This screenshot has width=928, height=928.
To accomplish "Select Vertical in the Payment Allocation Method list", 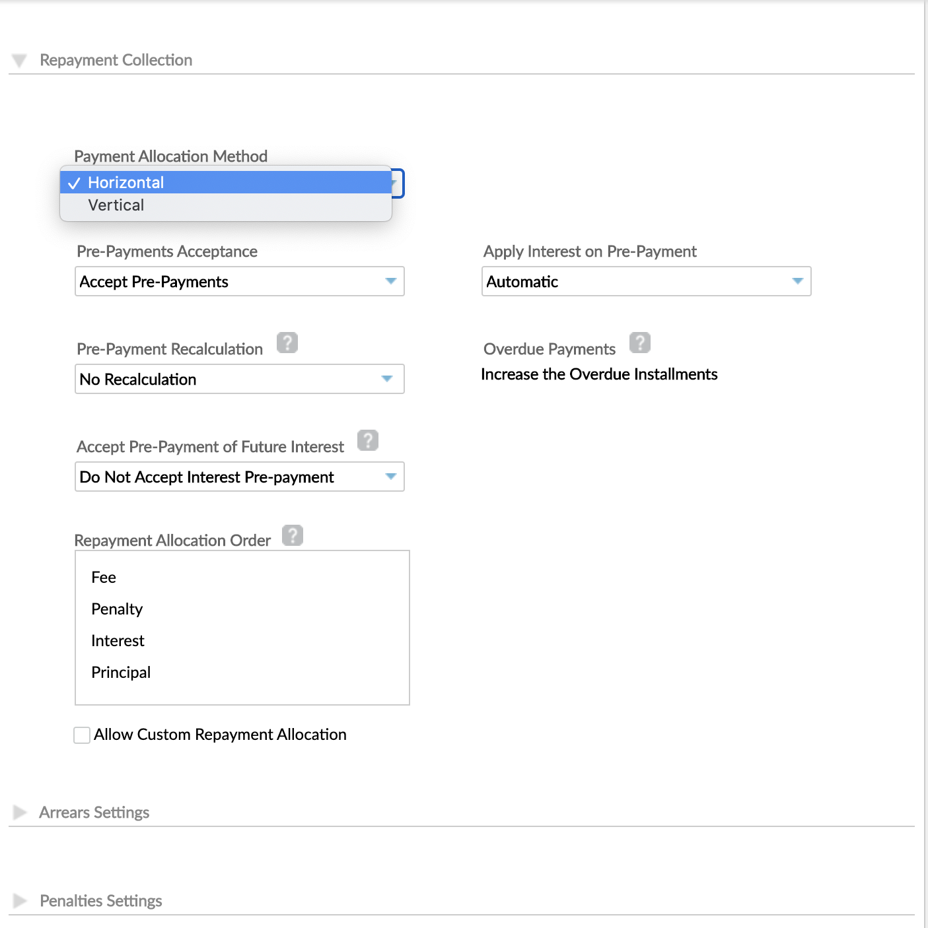I will tap(225, 205).
